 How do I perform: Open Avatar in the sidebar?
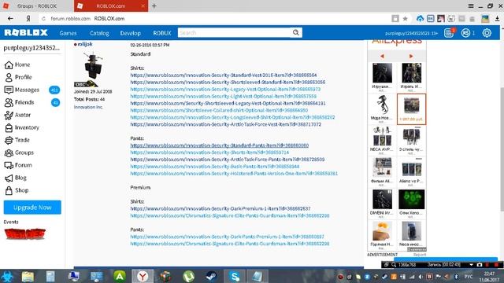[17, 115]
